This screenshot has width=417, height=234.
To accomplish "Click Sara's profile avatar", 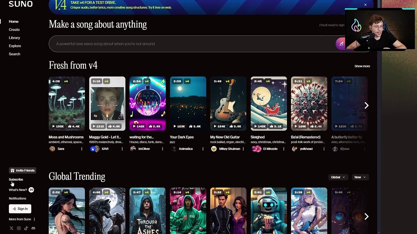I will (x=52, y=149).
